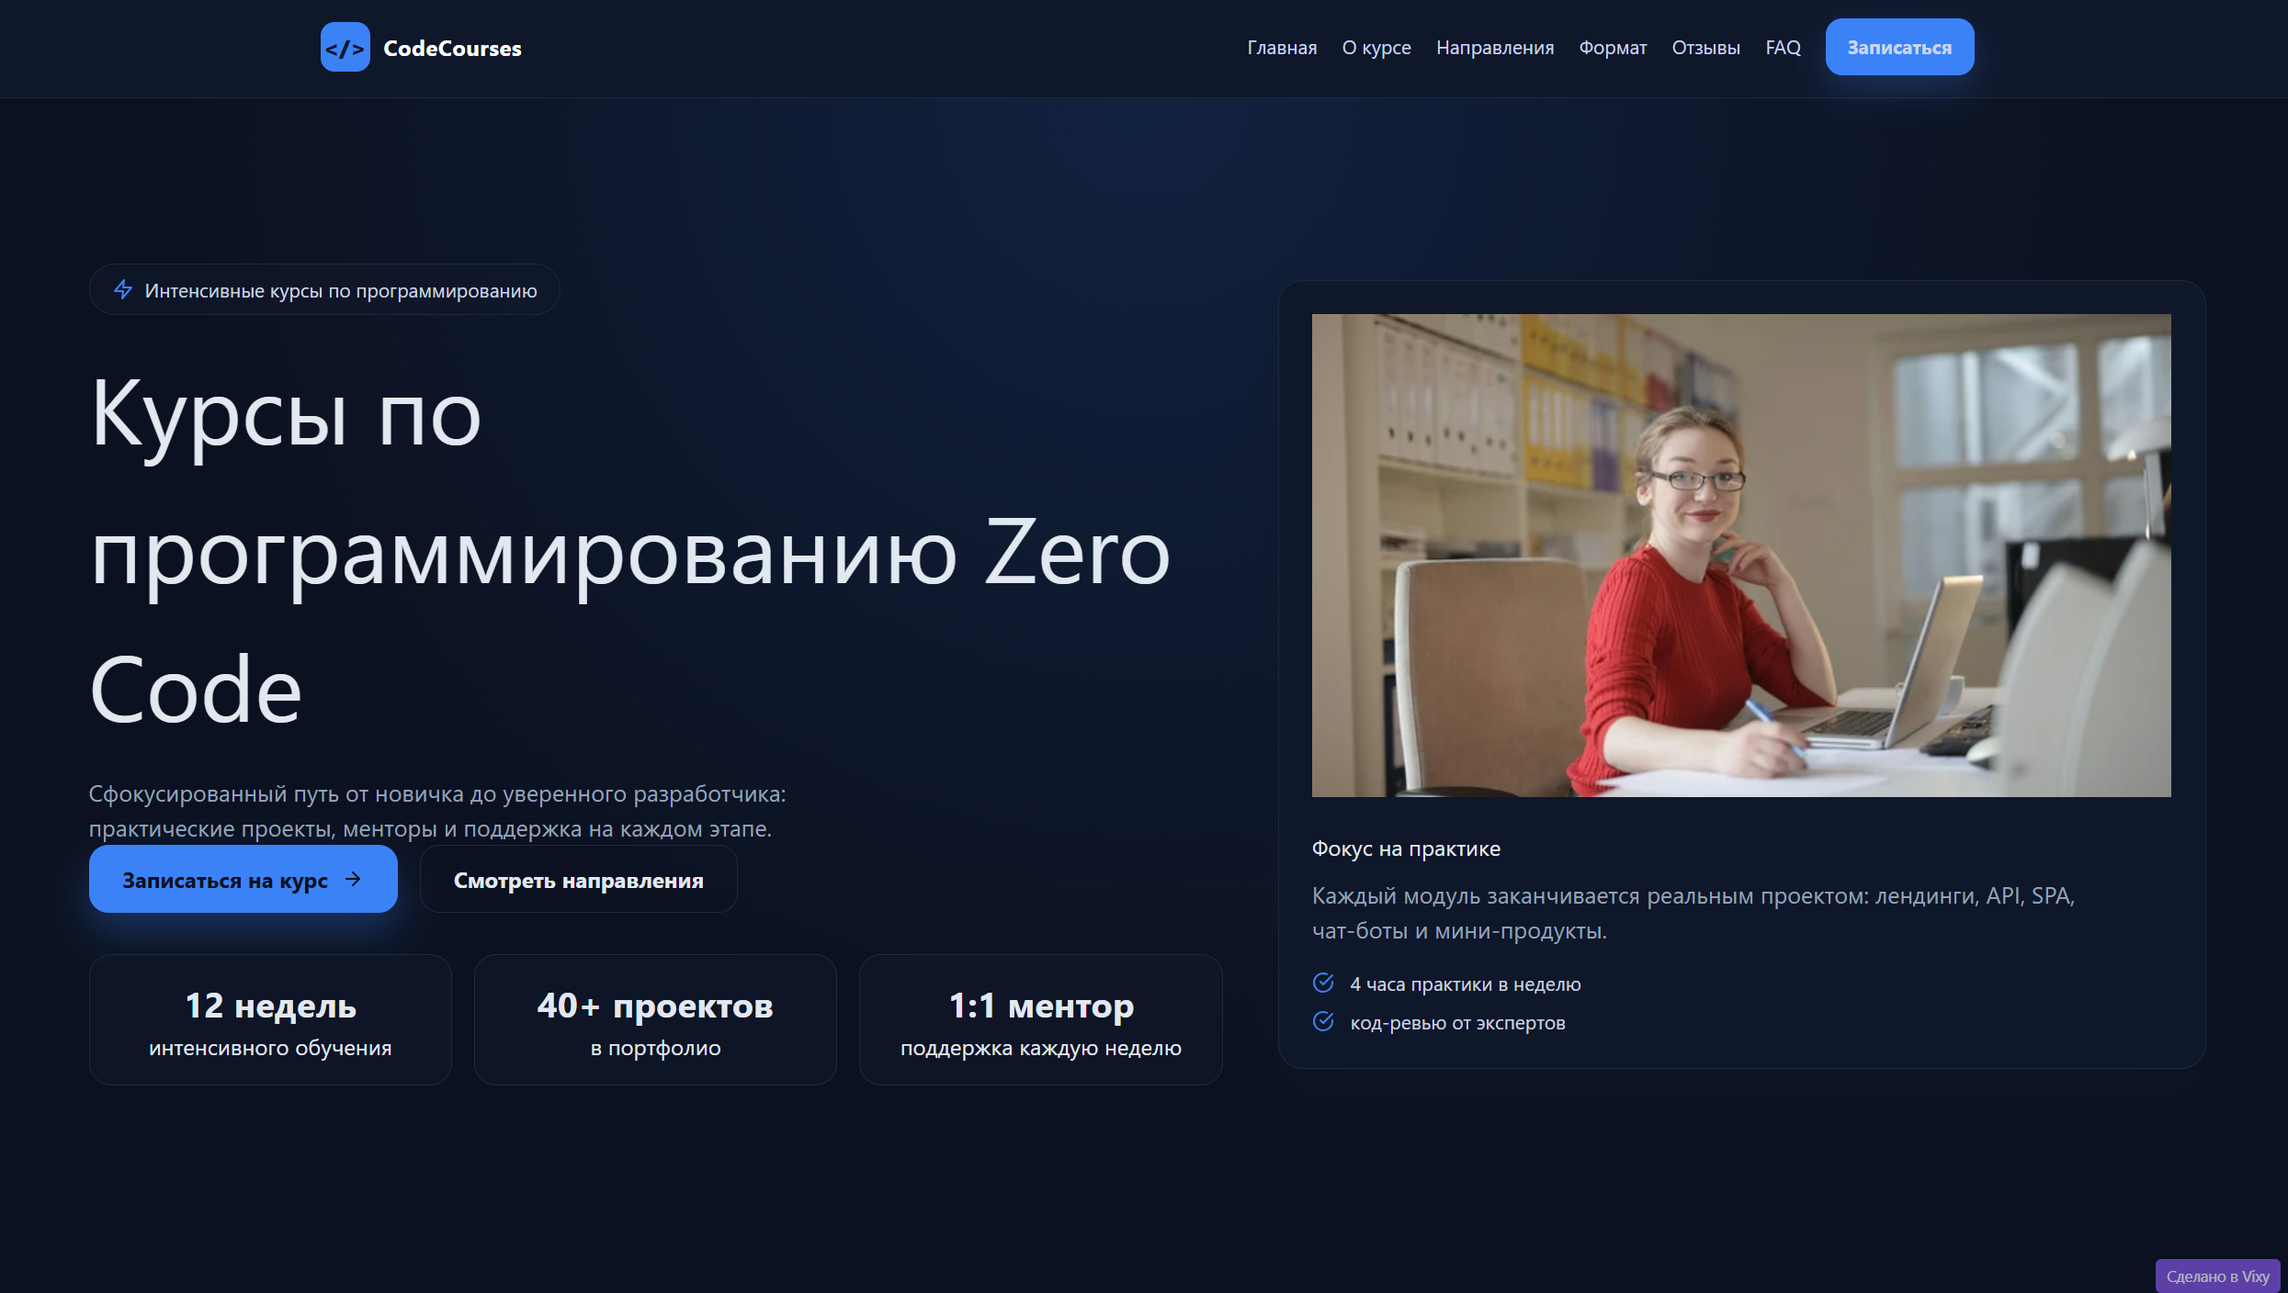
Task: Click the '1:1 ментор' stat card
Action: [1040, 1019]
